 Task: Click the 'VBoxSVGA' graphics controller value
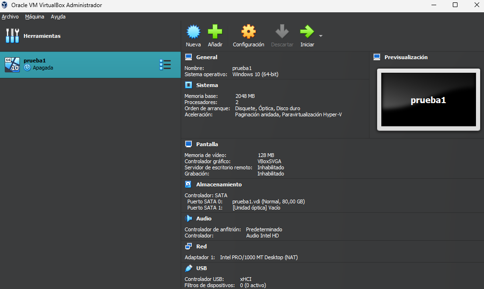click(x=270, y=161)
